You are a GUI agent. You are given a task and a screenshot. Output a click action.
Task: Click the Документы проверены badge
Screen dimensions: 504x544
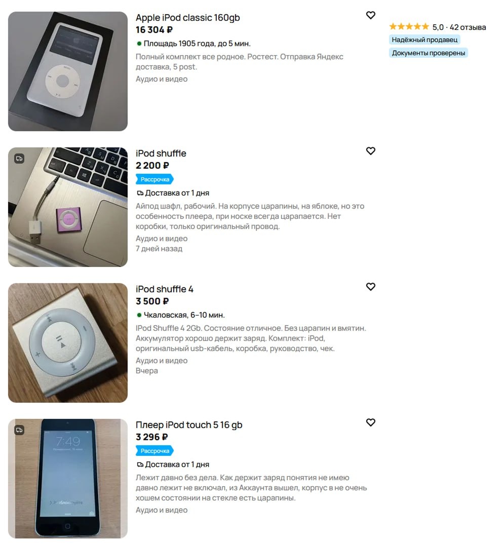(x=429, y=53)
